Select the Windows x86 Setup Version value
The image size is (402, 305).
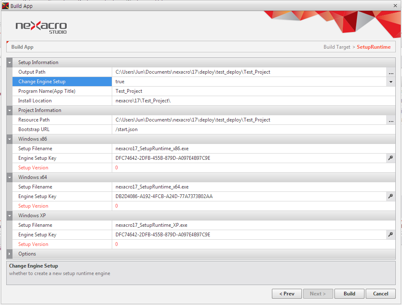point(250,168)
